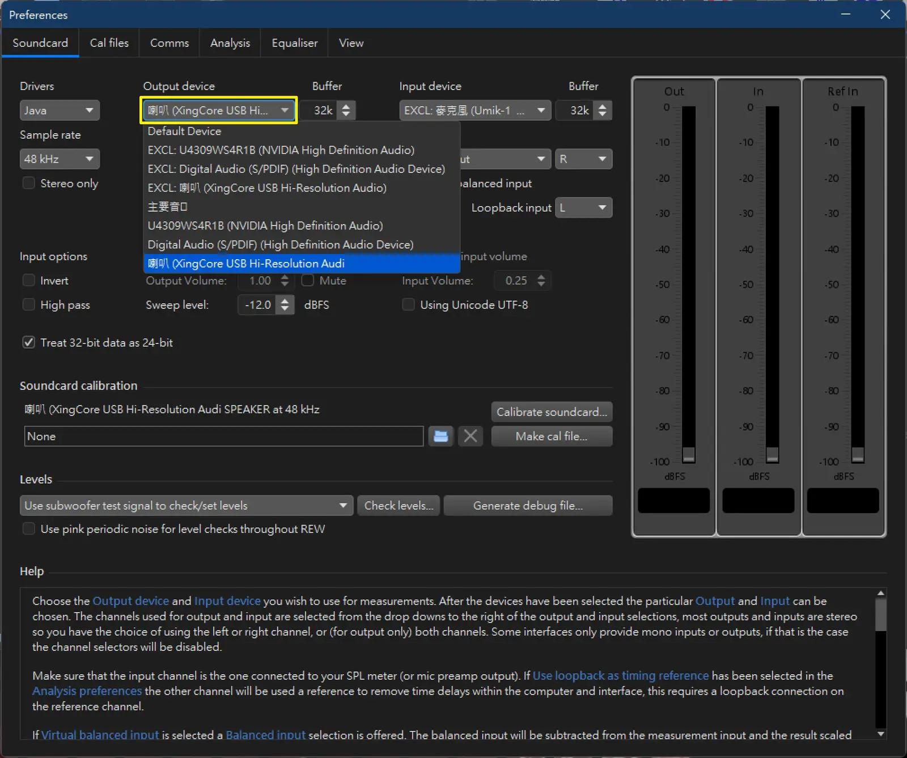Clear cal file with the X icon
Viewport: 907px width, 758px height.
tap(470, 436)
